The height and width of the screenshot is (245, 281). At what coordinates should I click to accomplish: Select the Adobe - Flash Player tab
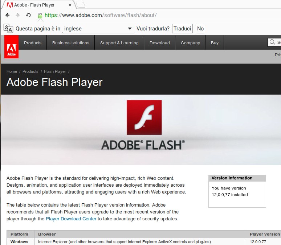pos(38,5)
